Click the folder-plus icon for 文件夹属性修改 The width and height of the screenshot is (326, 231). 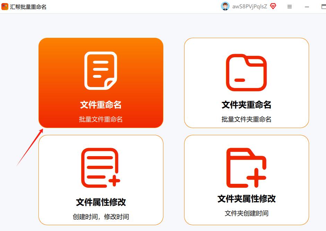click(x=246, y=168)
